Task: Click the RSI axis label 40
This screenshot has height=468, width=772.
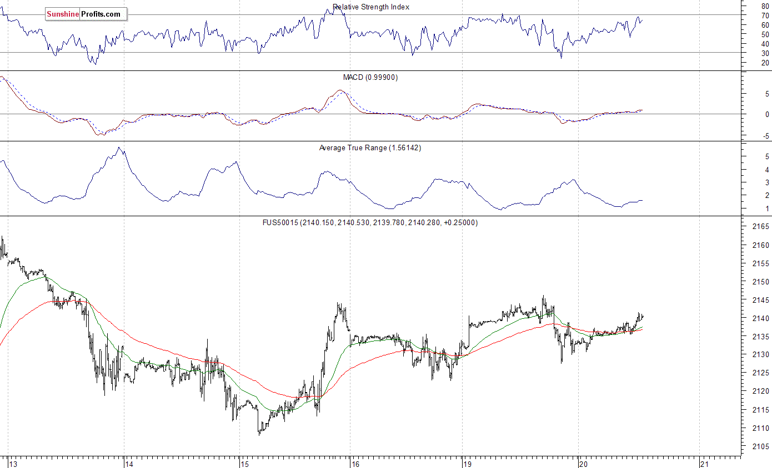Action: 765,44
